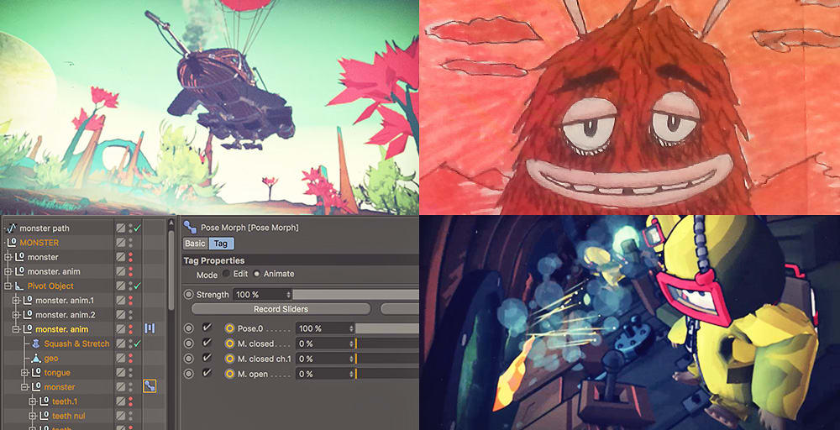
Task: Expand the teeth.1 group
Action: coord(32,402)
